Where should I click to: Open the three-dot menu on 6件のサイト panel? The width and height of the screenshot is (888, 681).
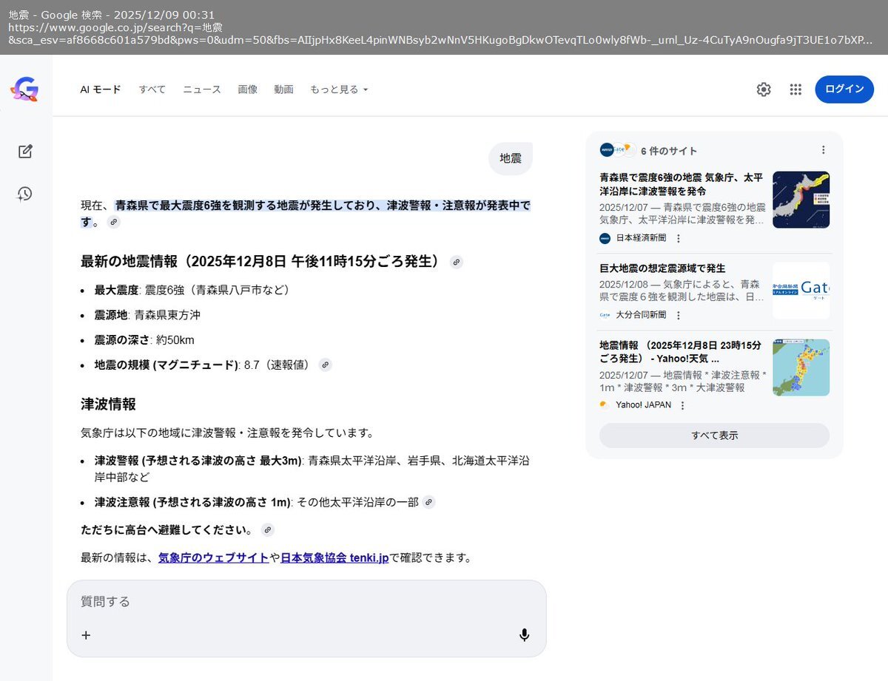[x=824, y=149]
